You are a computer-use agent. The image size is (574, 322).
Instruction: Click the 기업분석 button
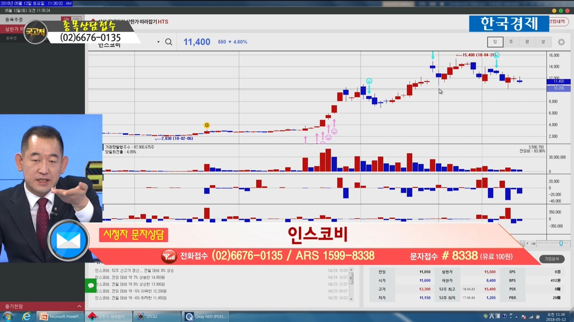click(552, 259)
